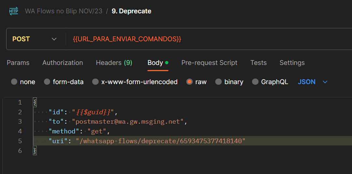Open the Authorization tab
Image resolution: width=352 pixels, height=174 pixels.
tap(63, 63)
